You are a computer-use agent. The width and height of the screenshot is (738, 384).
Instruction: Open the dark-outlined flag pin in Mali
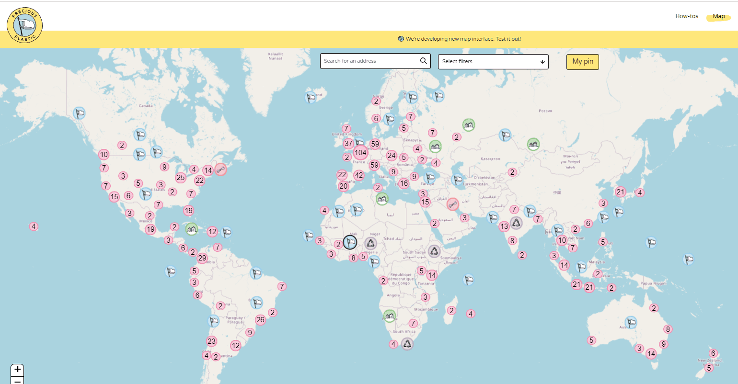click(350, 242)
